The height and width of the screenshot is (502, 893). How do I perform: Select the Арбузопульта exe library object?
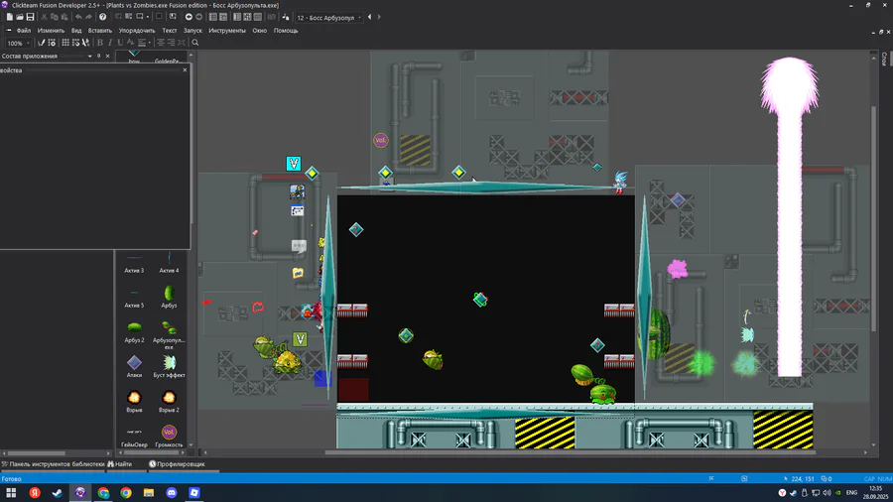point(169,334)
